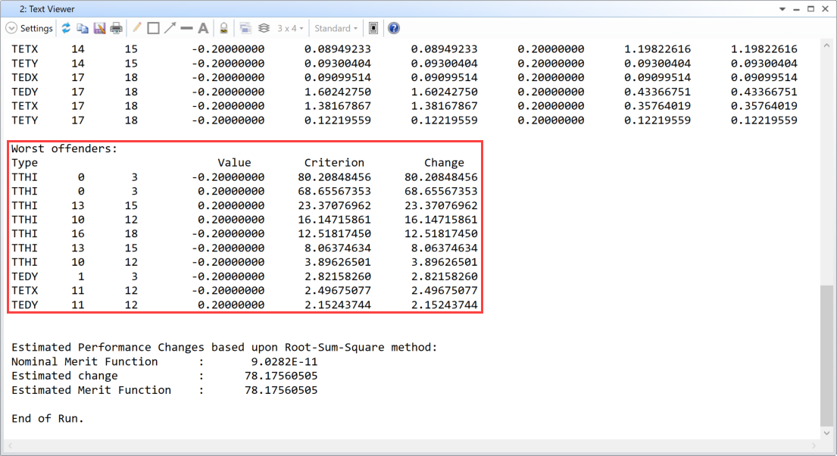Screen dimensions: 837x456
Task: Click the '2: Text Viewer' window title
Action: coord(47,9)
